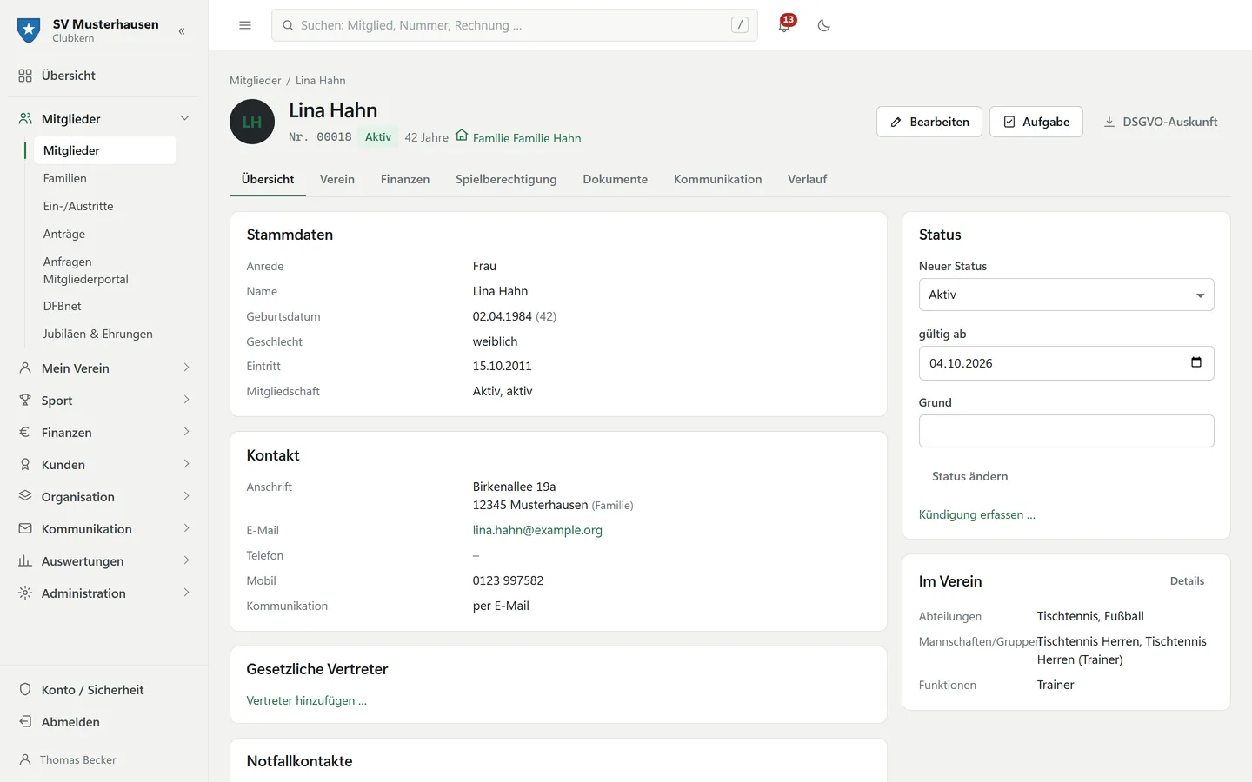
Task: Collapse the Mitglieder sidebar section
Action: pyautogui.click(x=184, y=118)
